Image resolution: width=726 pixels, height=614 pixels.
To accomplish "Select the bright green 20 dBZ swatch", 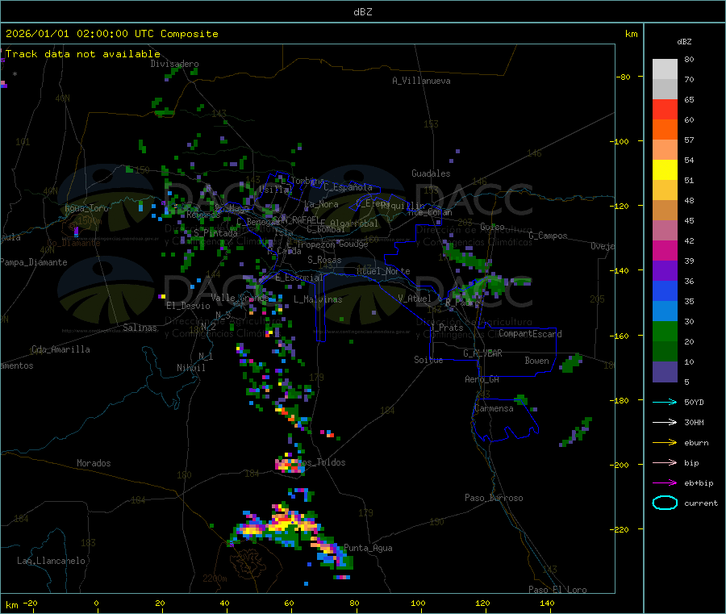I will [665, 331].
